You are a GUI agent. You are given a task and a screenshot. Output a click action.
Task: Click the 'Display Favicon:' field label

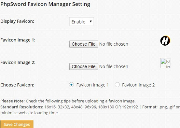pos(17,21)
